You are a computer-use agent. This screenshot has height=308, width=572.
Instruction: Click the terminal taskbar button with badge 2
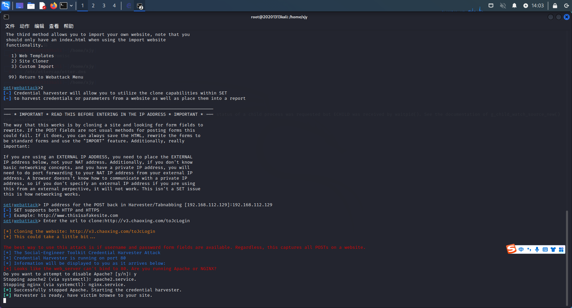click(140, 6)
